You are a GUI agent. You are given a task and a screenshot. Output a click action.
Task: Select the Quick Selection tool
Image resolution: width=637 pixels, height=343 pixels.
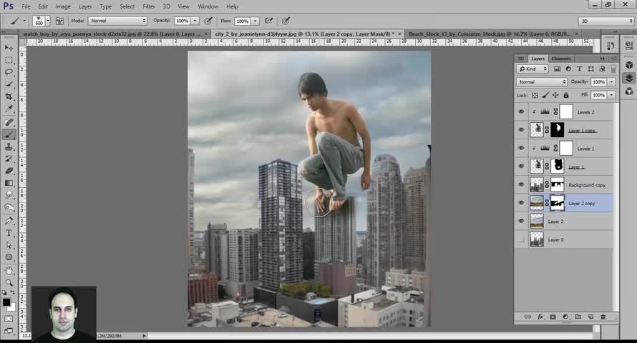click(9, 84)
